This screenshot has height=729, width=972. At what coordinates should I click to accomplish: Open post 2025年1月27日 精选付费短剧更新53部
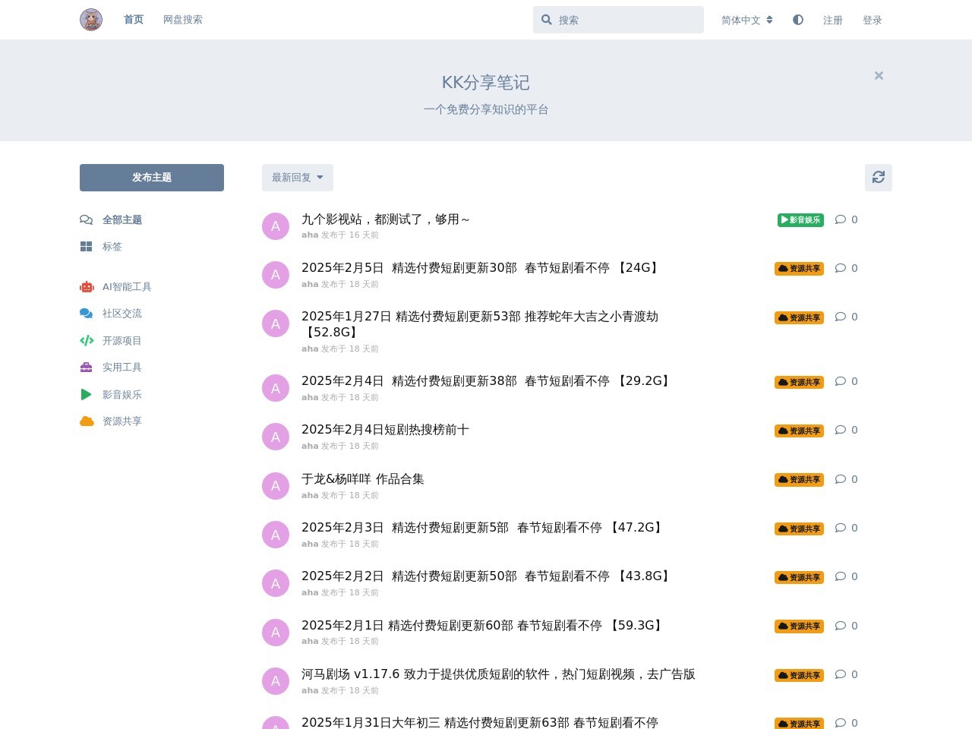(x=480, y=324)
